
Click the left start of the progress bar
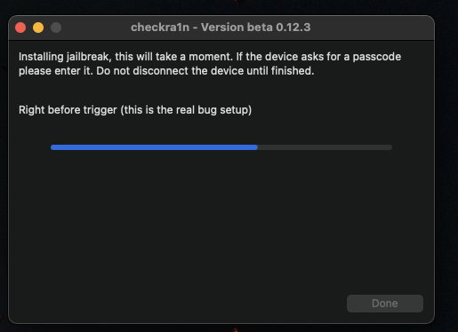pyautogui.click(x=52, y=147)
